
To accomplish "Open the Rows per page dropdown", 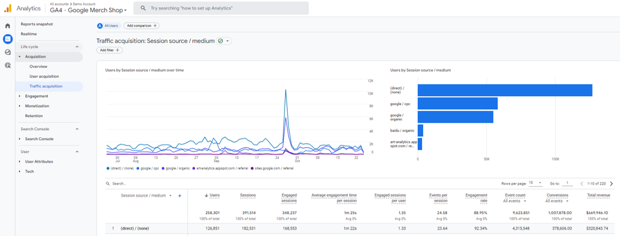I will [536, 183].
